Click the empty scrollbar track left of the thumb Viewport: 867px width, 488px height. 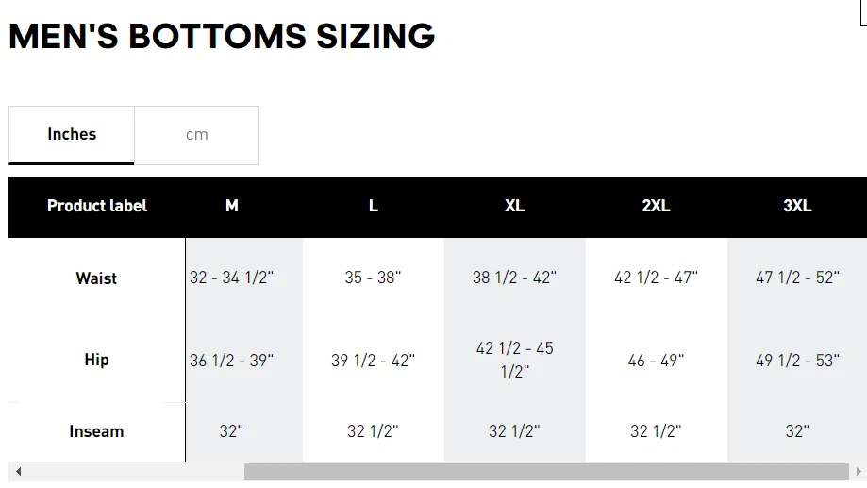pos(132,471)
